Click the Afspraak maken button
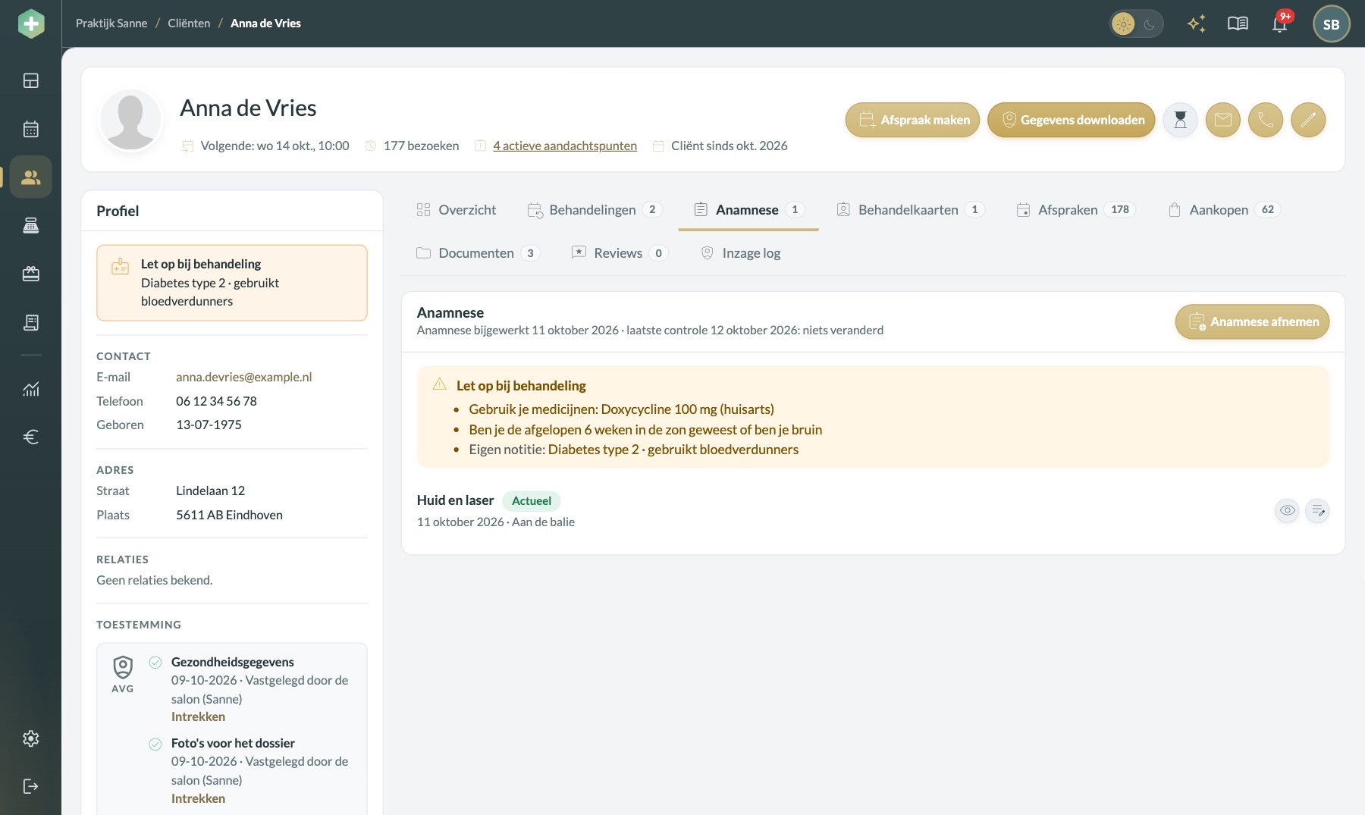 point(913,120)
